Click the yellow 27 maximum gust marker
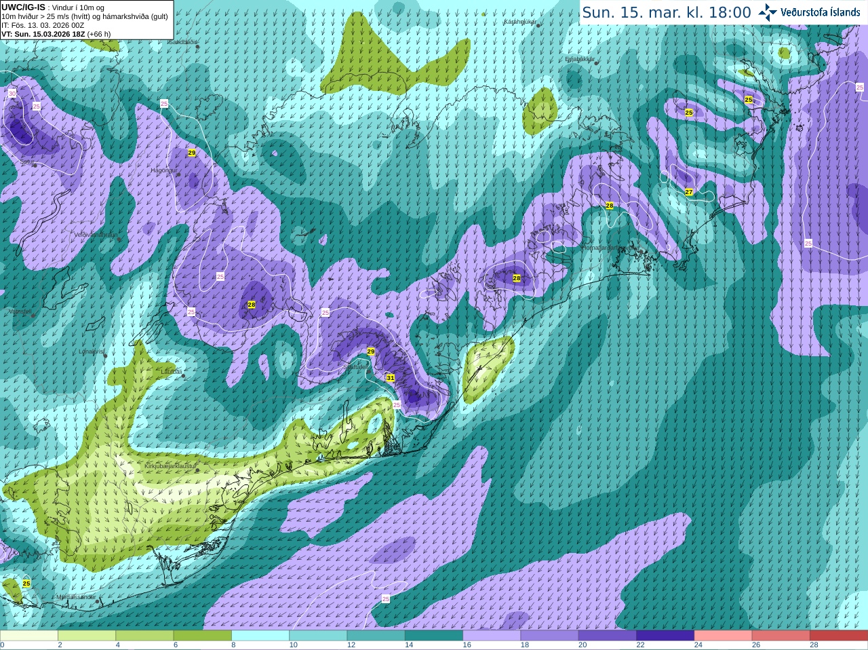868x650 pixels. tap(689, 192)
